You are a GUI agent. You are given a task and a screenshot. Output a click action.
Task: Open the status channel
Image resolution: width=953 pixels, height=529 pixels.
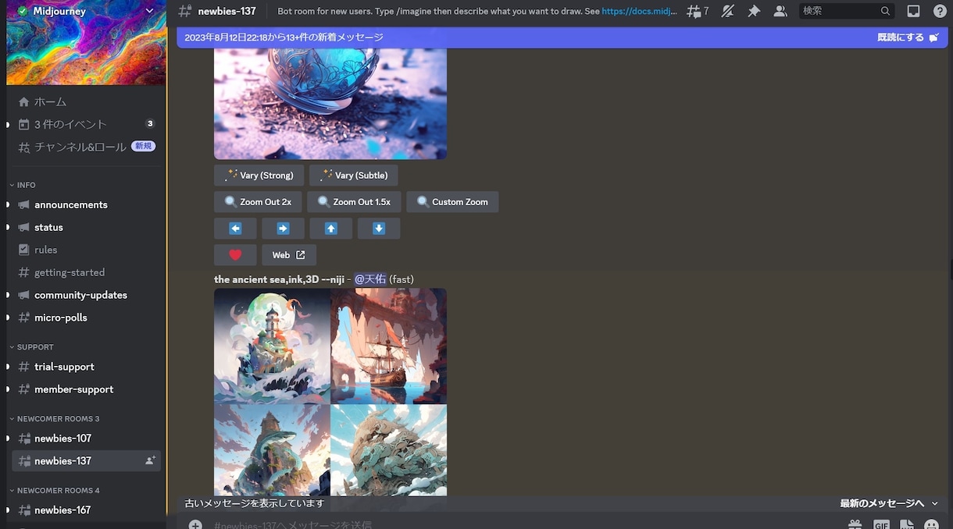(x=86, y=227)
